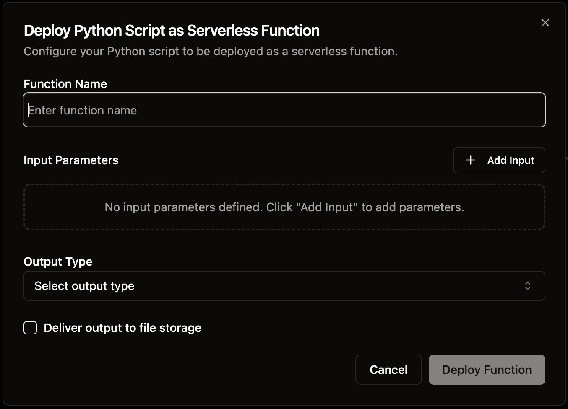The height and width of the screenshot is (409, 568).
Task: Click the dialog title "Deploy Python Script as Serverless Function"
Action: tap(172, 31)
